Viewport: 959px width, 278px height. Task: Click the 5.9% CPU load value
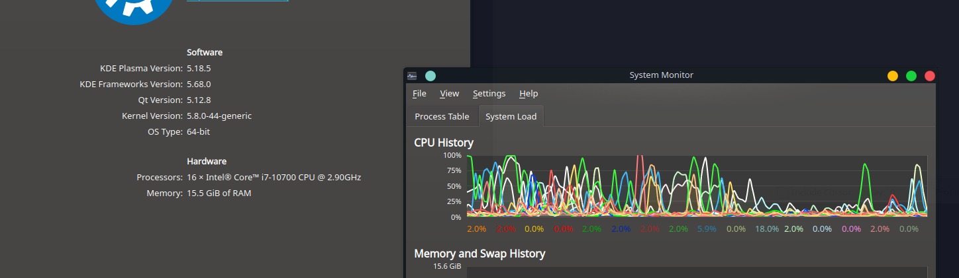coord(707,229)
